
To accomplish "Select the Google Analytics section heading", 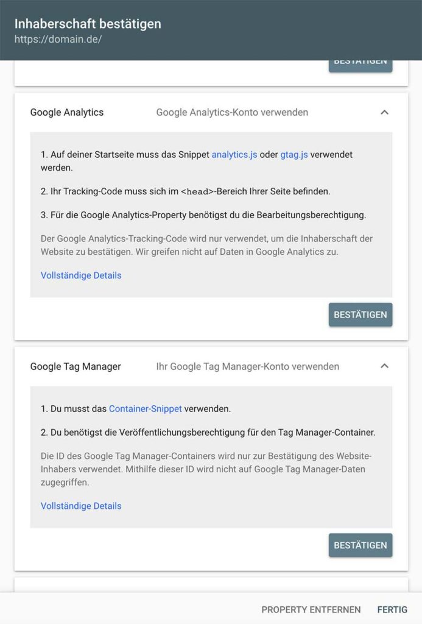I will [66, 112].
